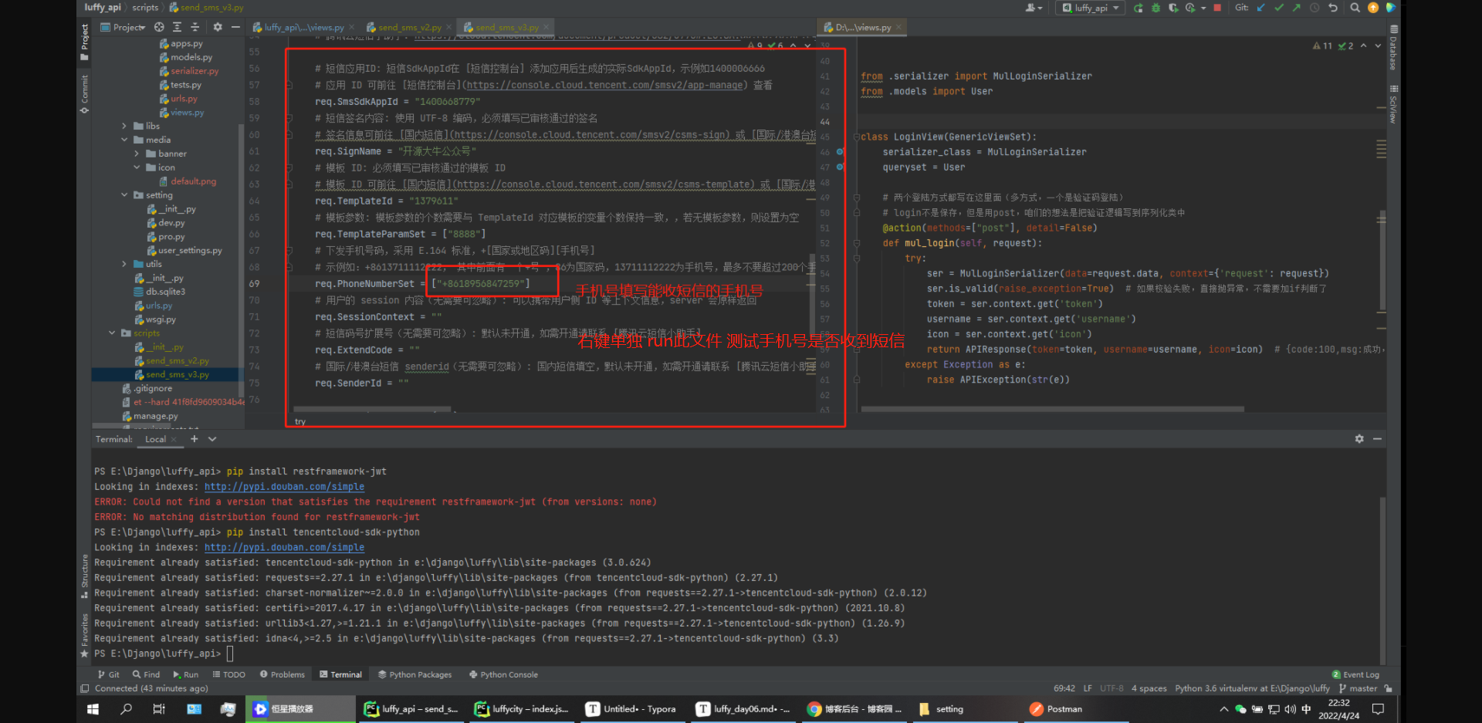Click the locate file crosshair icon in Project panel

[x=159, y=27]
